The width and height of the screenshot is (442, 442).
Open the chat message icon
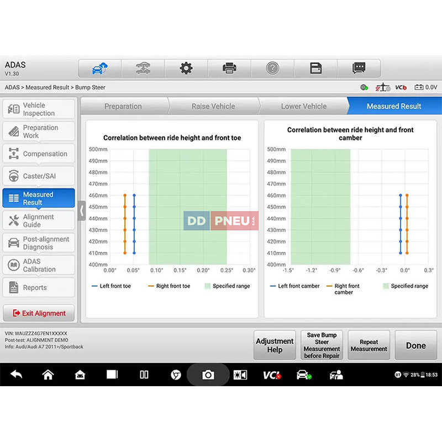359,69
